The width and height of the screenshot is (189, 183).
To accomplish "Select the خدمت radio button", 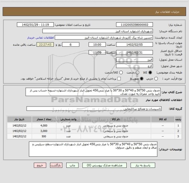I will pyautogui.click(x=137, y=73).
